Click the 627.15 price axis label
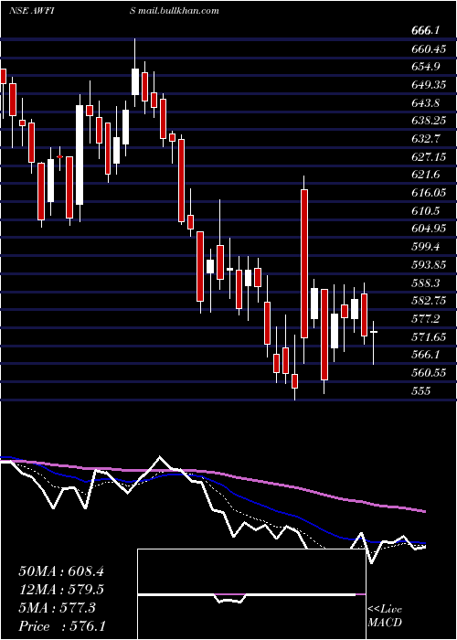Image resolution: width=457 pixels, height=640 pixels. click(x=429, y=156)
